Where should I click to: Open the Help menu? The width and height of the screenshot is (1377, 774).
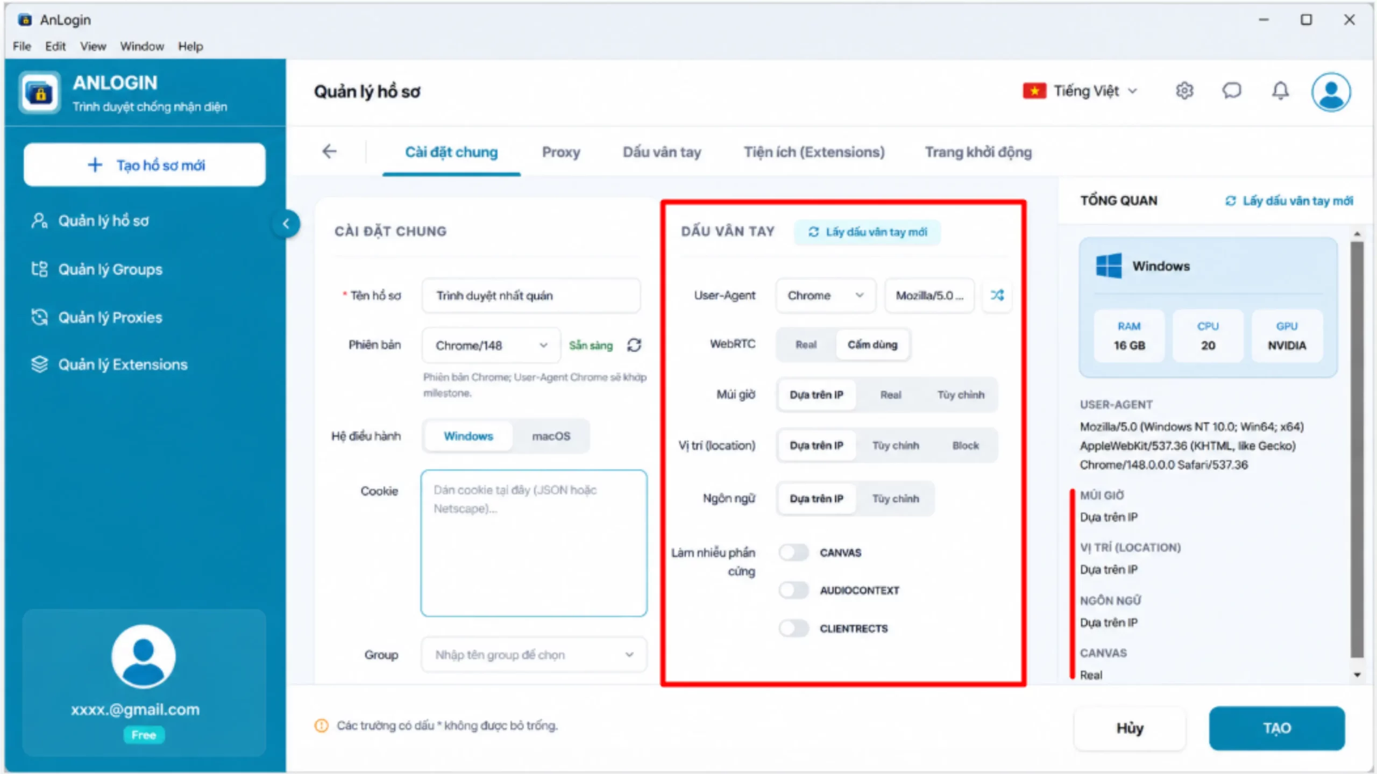click(x=190, y=46)
